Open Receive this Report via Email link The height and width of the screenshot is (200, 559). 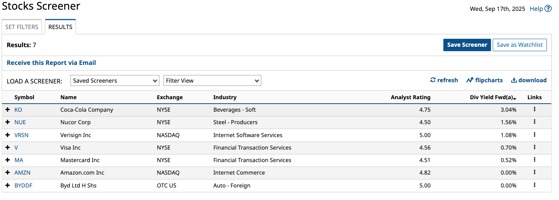tap(51, 63)
